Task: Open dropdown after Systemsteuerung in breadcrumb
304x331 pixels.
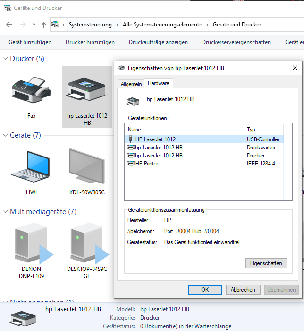Action: click(117, 25)
